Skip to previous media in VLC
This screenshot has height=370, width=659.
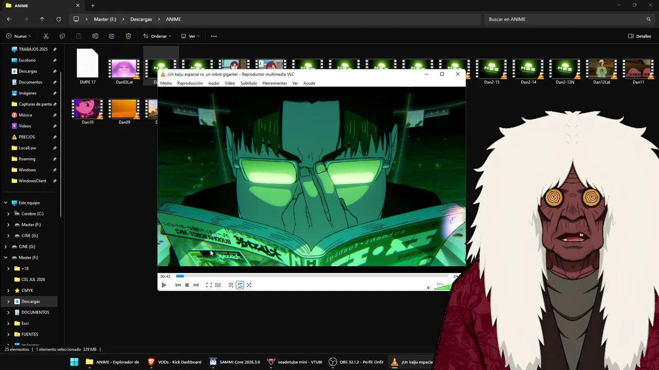pos(178,285)
